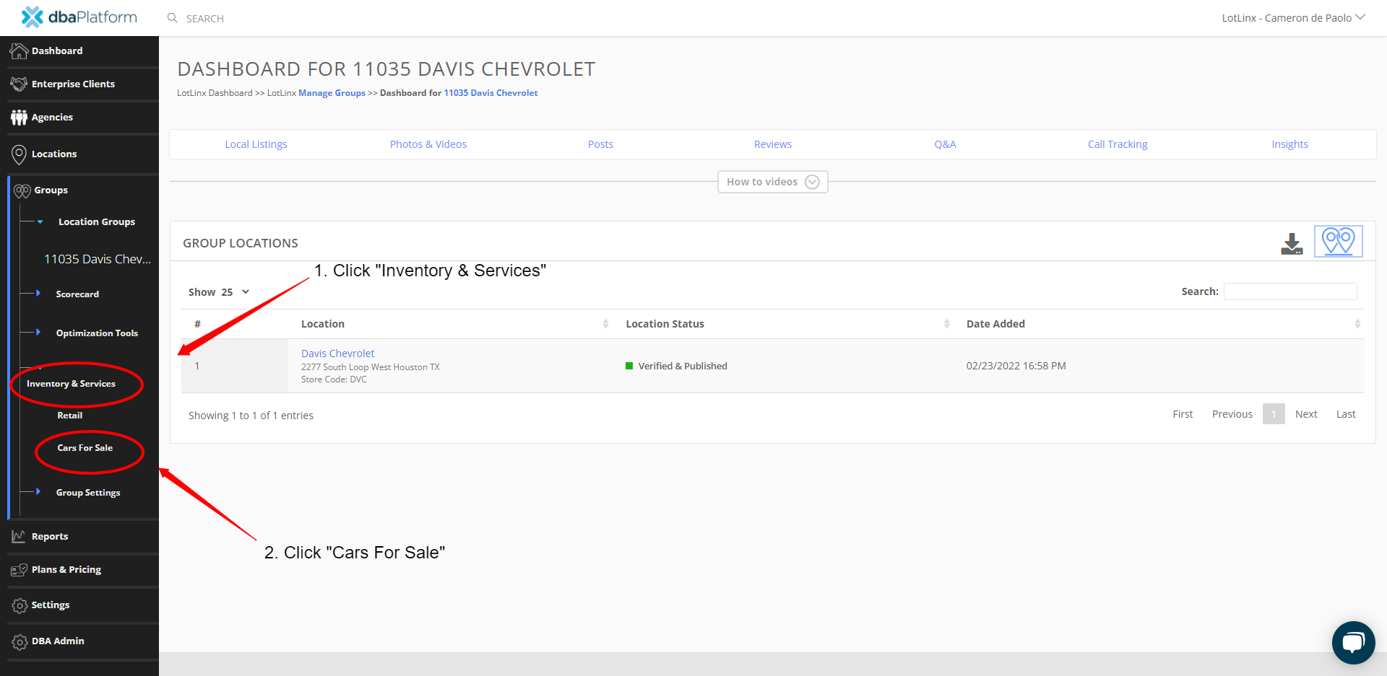Click the DBA Admin gear icon
The width and height of the screenshot is (1387, 676).
20,641
